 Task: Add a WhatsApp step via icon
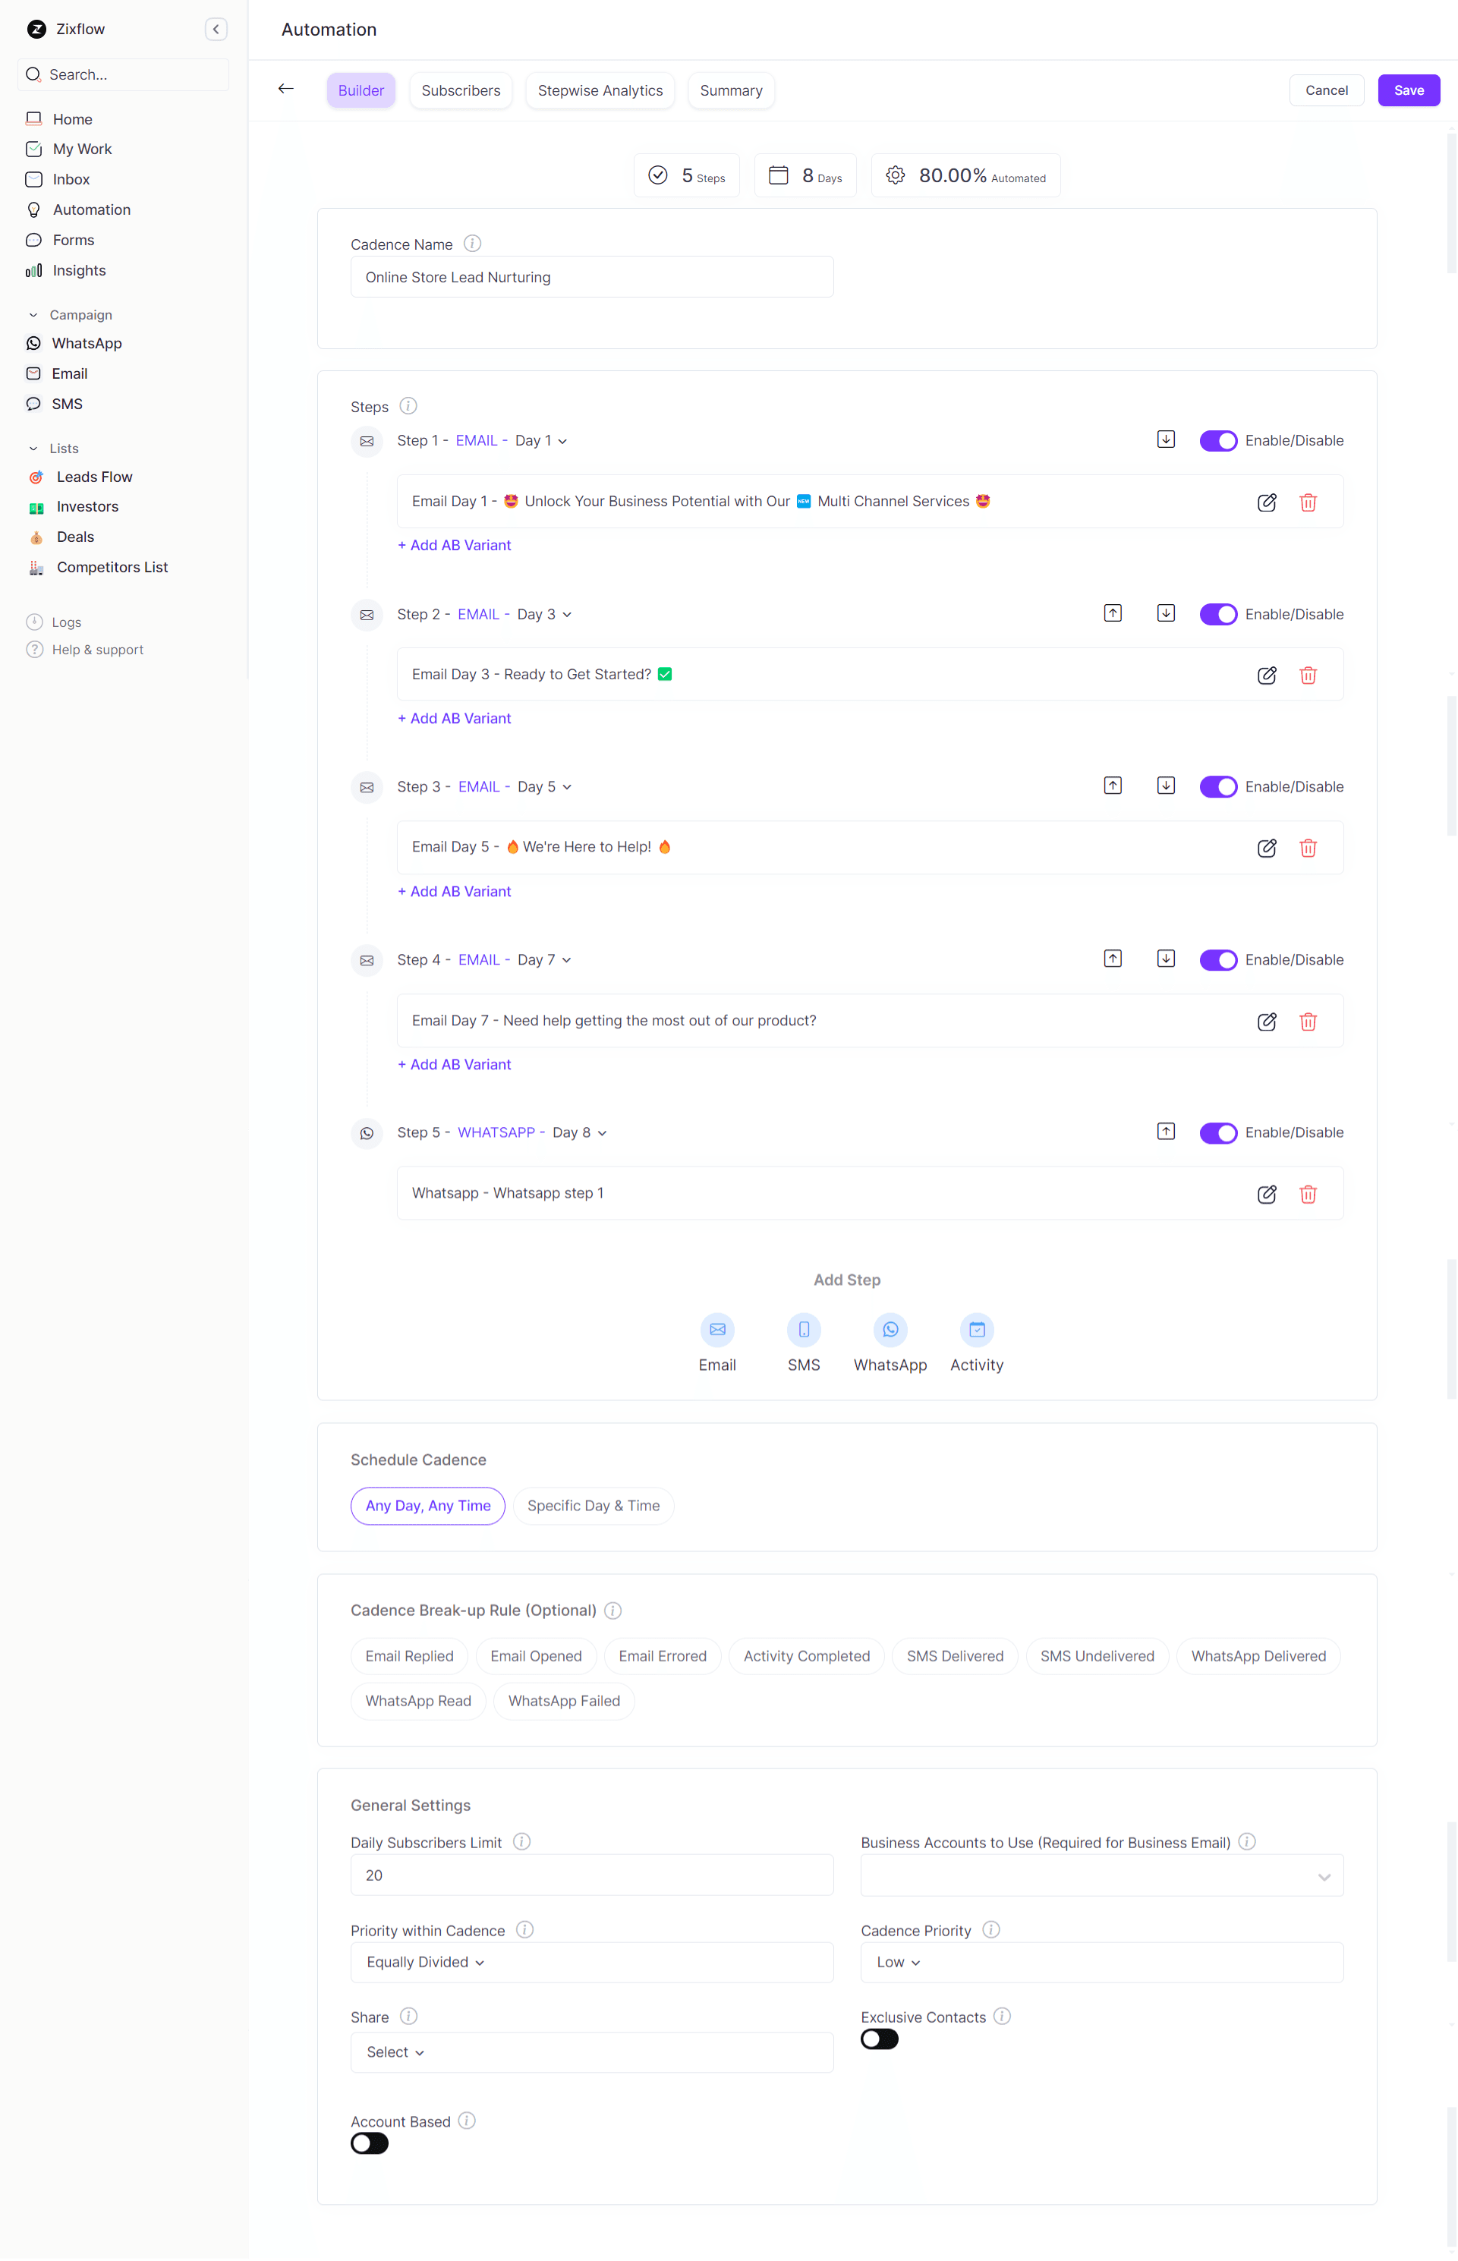[889, 1329]
